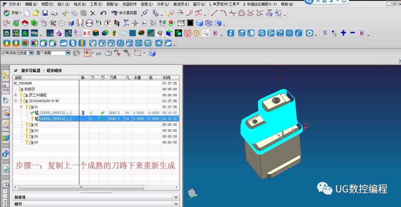Collapse the JZ15048C0202-5-NC tree node
This screenshot has width=401, height=207.
coord(16,101)
